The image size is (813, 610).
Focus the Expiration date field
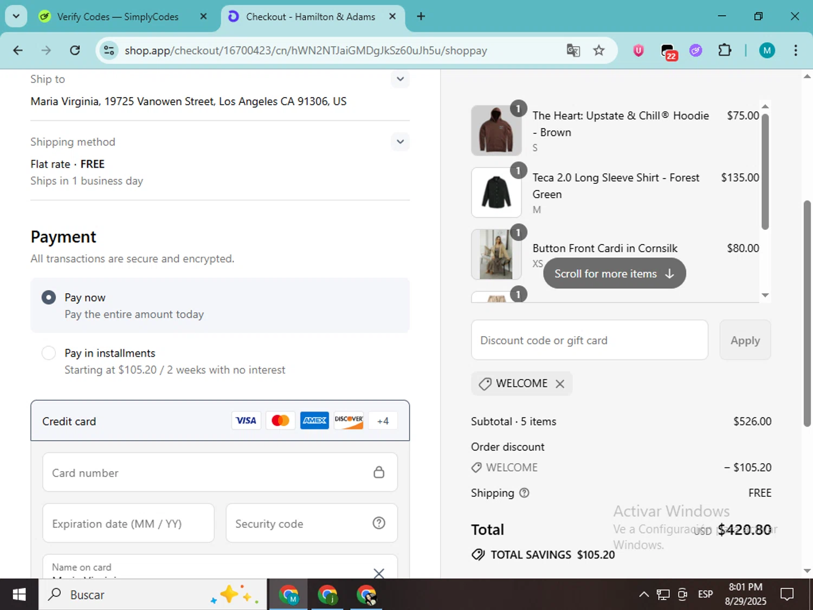point(128,523)
